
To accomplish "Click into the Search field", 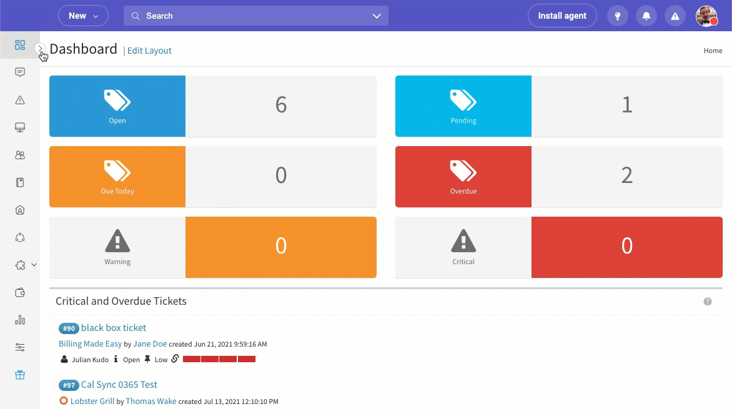I will pos(256,16).
